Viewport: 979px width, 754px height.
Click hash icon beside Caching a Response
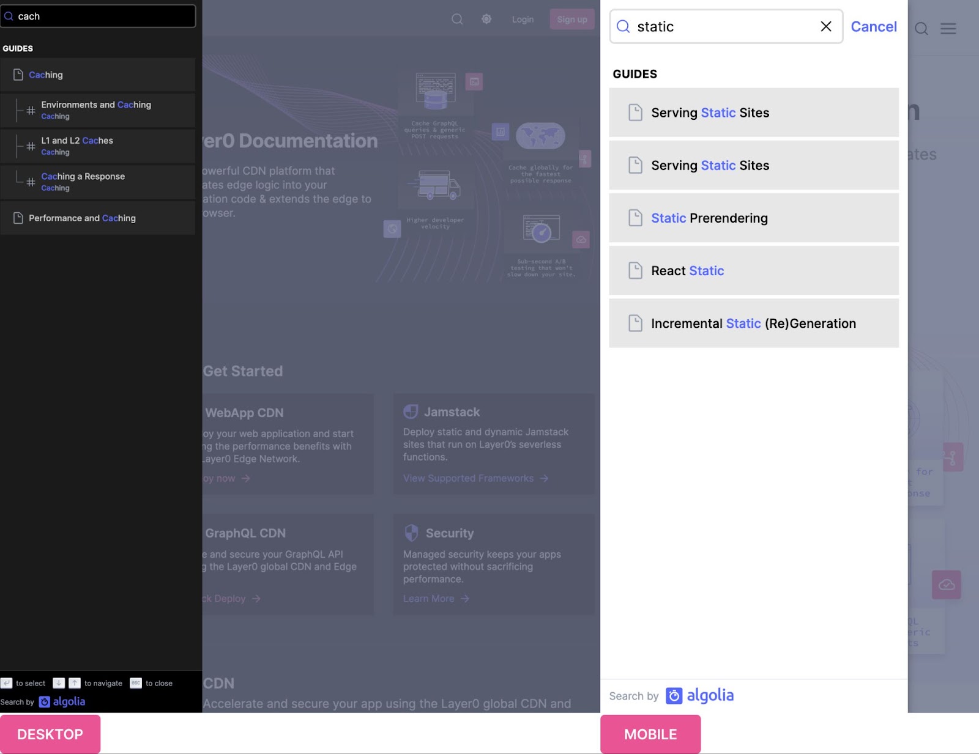31,182
